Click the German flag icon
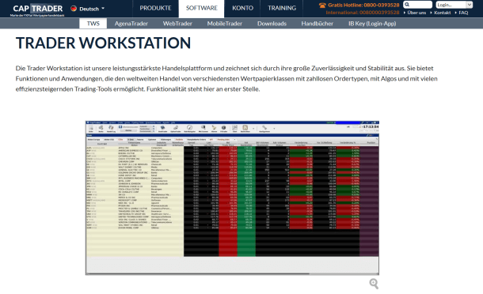Screen dimensions: 483x294 click(74, 9)
